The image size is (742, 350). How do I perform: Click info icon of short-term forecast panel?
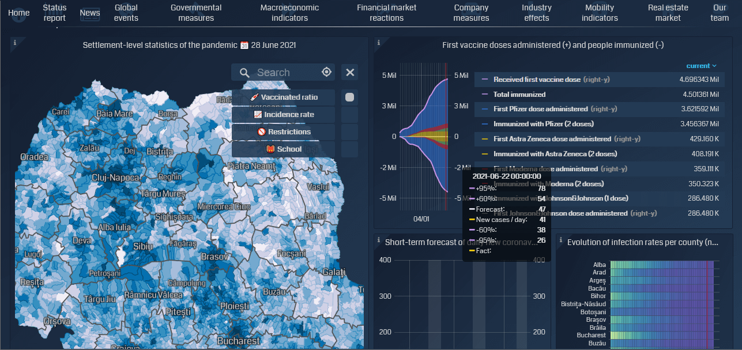click(x=378, y=240)
